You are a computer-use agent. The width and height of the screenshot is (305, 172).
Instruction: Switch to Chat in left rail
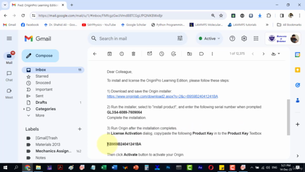(x=9, y=76)
